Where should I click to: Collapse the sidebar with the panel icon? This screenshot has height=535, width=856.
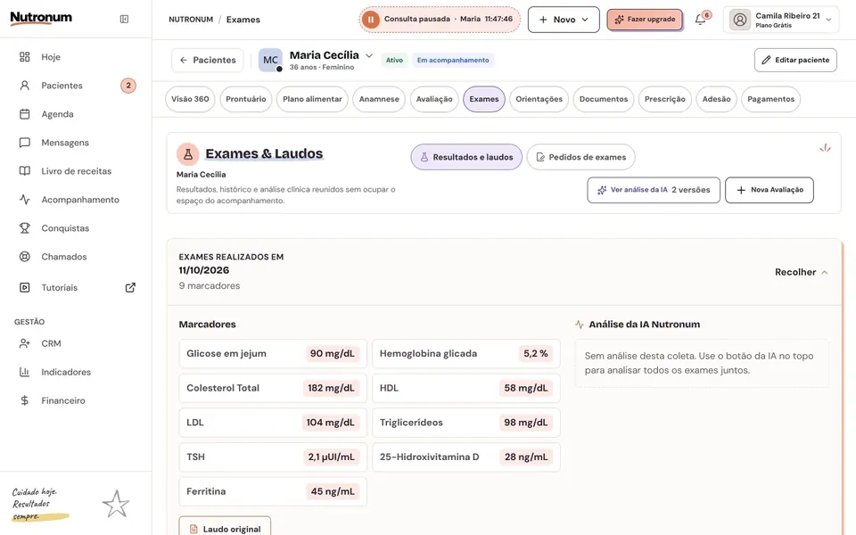(124, 19)
